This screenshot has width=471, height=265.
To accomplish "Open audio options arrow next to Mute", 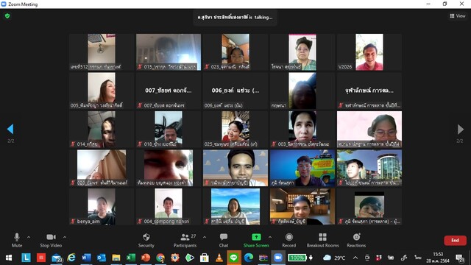I will click(29, 237).
